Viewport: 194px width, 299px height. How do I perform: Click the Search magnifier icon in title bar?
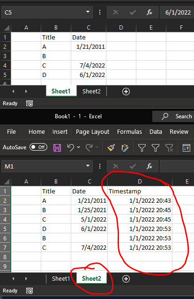tap(165, 116)
